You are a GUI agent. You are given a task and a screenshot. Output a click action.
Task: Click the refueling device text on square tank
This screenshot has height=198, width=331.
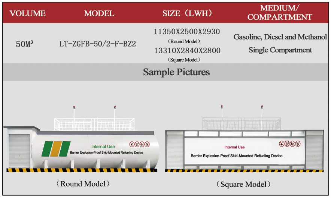click(x=236, y=156)
